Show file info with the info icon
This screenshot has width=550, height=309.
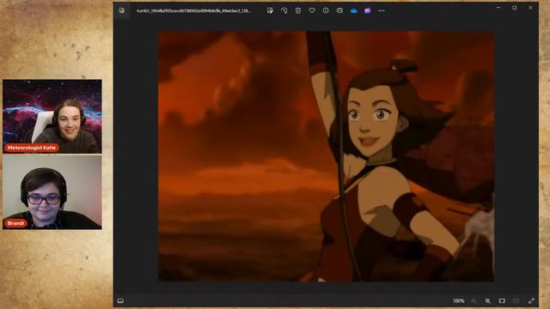tap(326, 10)
